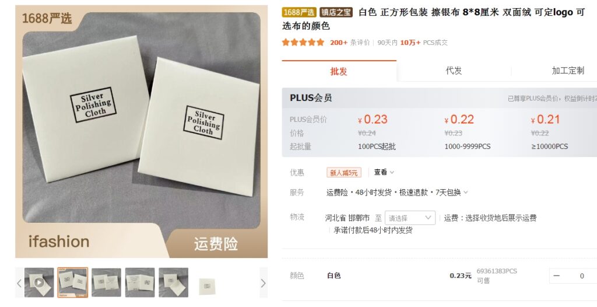Play the product video thumbnail
This screenshot has width=597, height=307.
point(39,282)
